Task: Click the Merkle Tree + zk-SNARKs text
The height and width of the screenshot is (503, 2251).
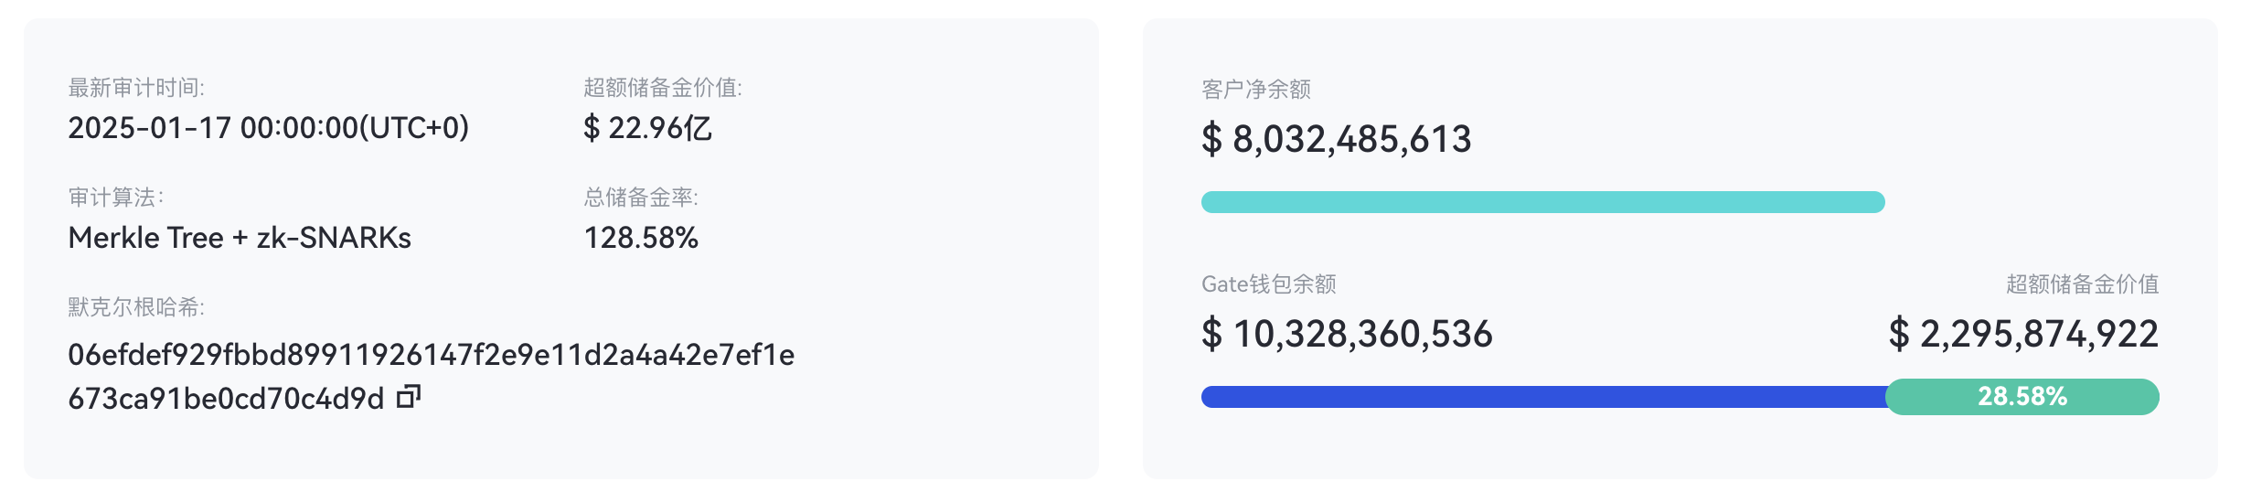Action: pos(240,238)
